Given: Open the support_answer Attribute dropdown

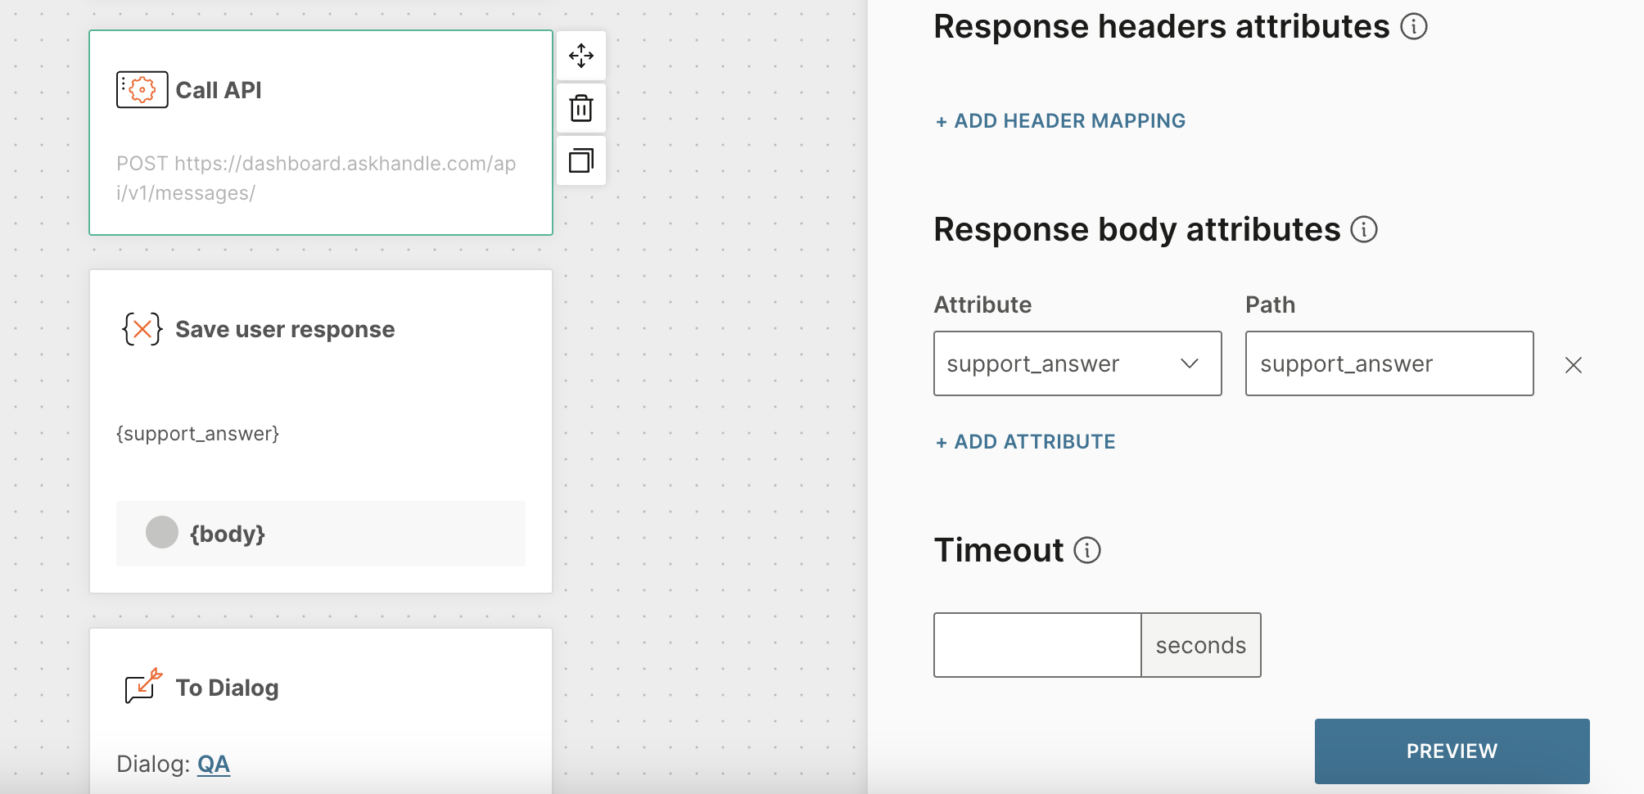Looking at the screenshot, I should tap(1077, 363).
